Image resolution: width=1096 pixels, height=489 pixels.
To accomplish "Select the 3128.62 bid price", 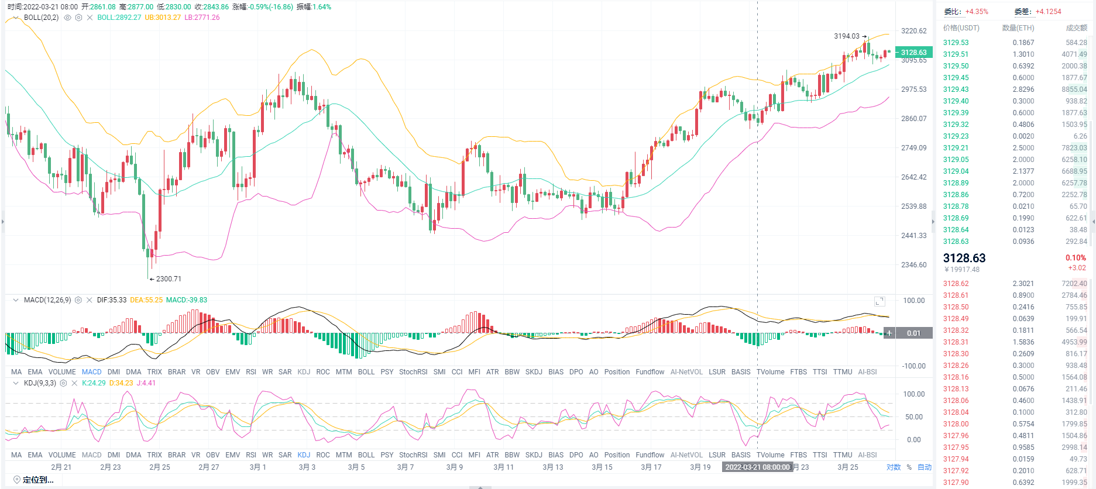I will [x=956, y=284].
